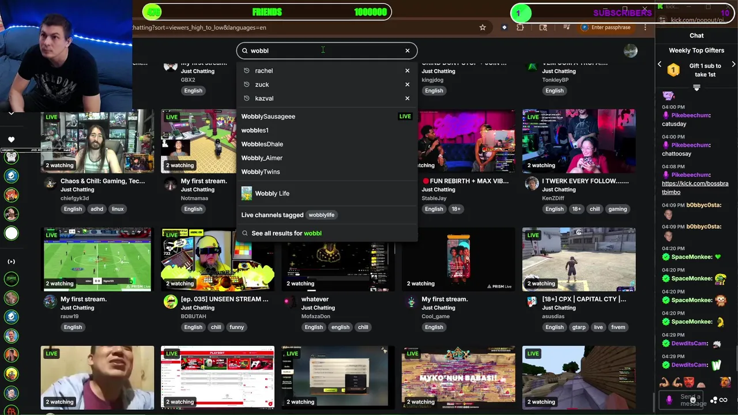The height and width of the screenshot is (415, 738).
Task: Expand the Weekly Top Gifters panel
Action: pyautogui.click(x=696, y=88)
